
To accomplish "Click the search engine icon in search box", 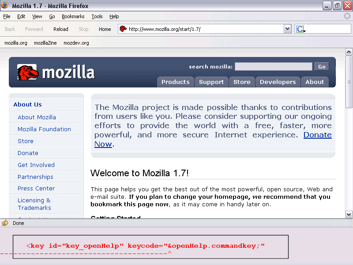I will coord(300,29).
